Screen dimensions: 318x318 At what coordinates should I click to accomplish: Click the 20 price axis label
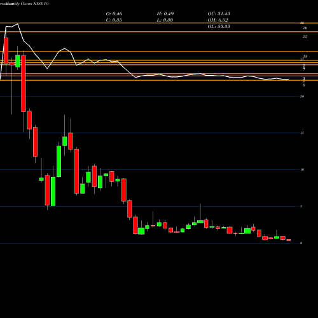pos(302,97)
